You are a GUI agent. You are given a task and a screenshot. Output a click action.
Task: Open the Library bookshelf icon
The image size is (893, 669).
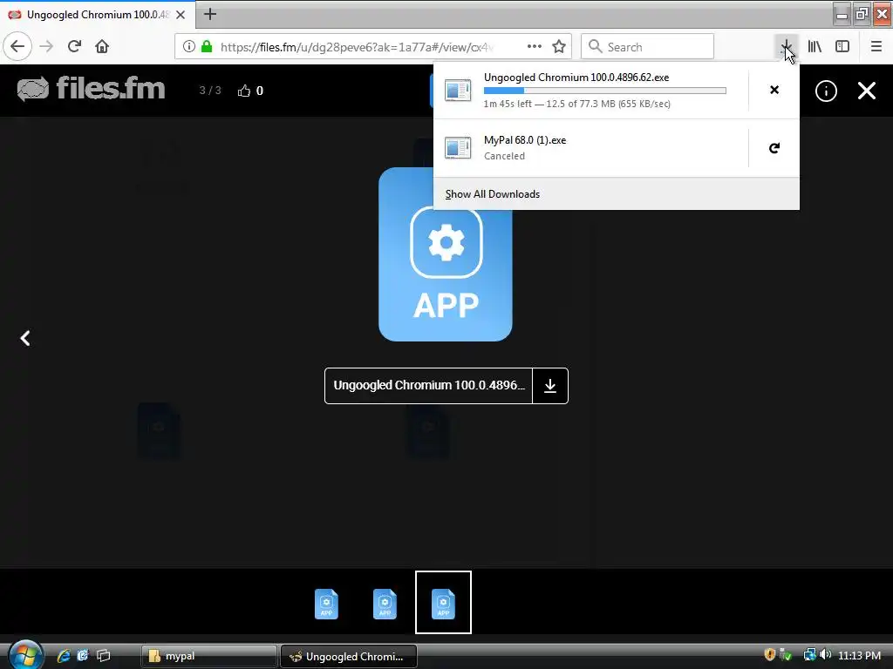click(815, 47)
